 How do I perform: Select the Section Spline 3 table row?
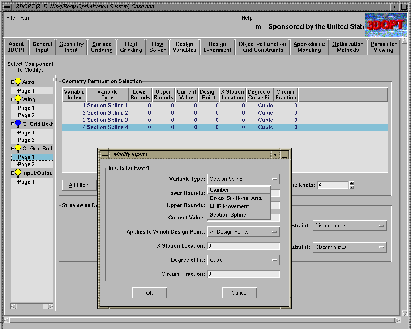(225, 120)
